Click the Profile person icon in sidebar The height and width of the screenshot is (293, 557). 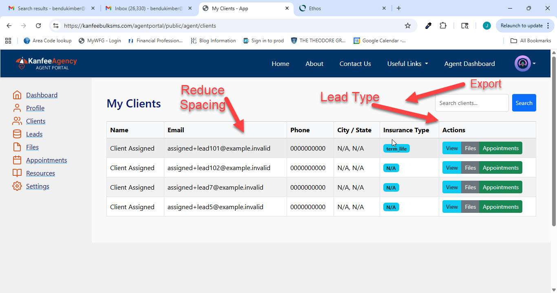point(17,108)
